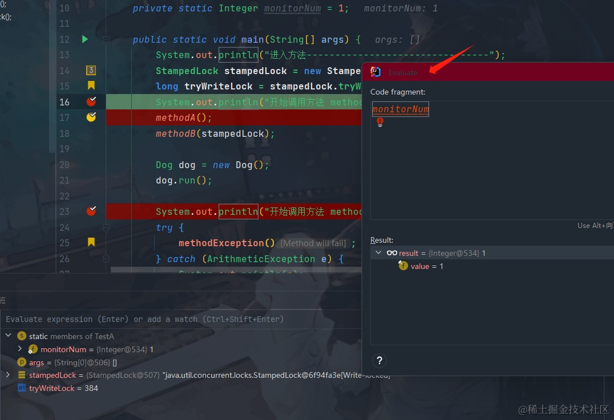Toggle the red breakpoint on line 23
Screen dimensions: 614x420
click(x=91, y=211)
